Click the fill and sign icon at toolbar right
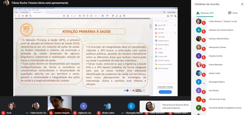The image size is (245, 115). click(x=168, y=16)
